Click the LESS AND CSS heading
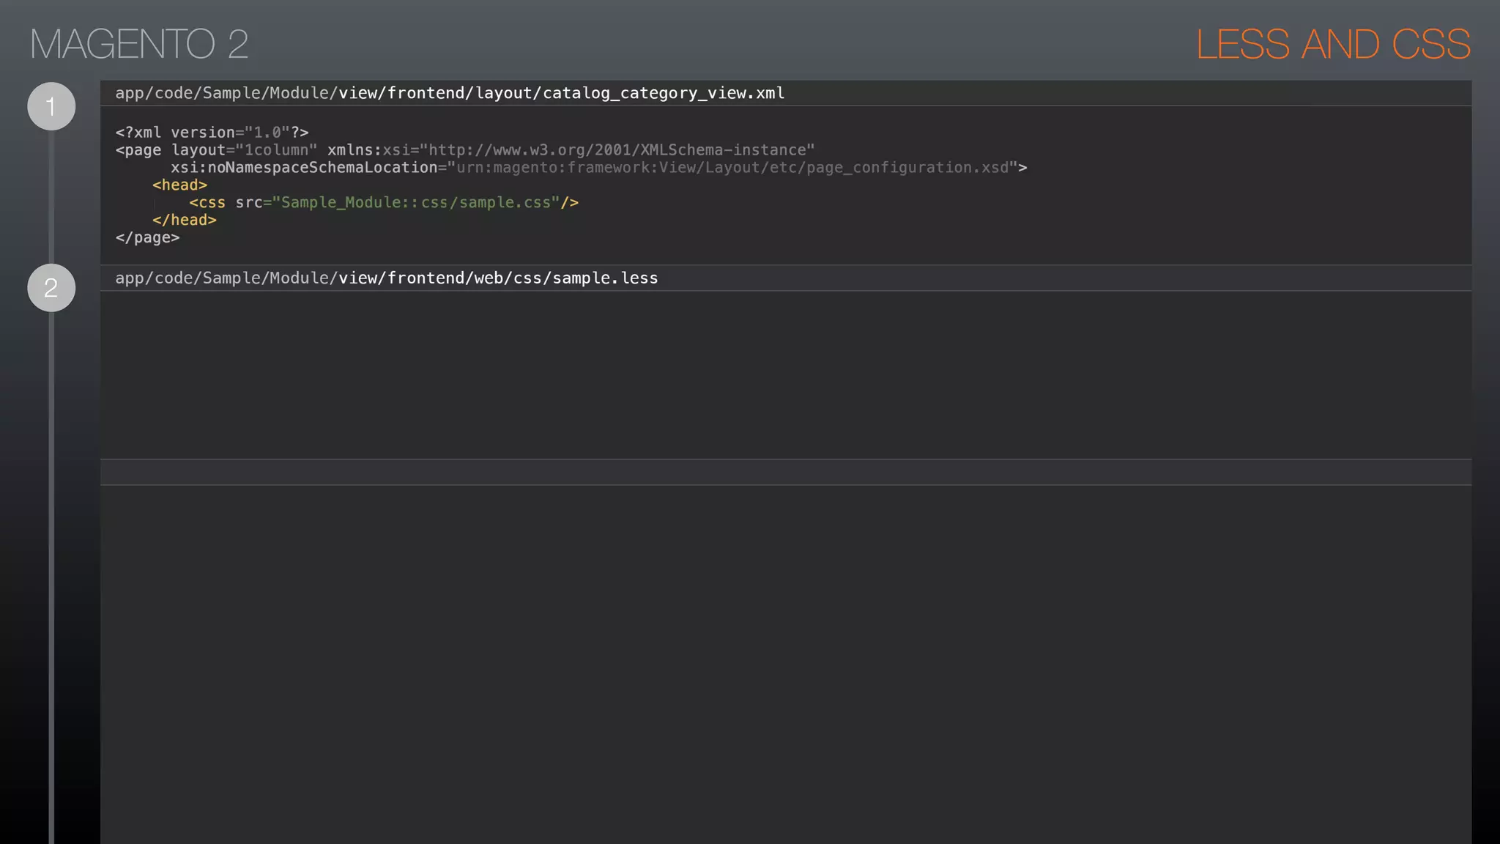Image resolution: width=1500 pixels, height=844 pixels. point(1333,44)
